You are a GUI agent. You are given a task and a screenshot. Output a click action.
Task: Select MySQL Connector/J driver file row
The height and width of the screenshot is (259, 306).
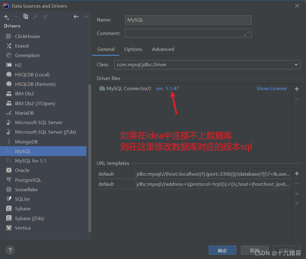tap(194, 89)
